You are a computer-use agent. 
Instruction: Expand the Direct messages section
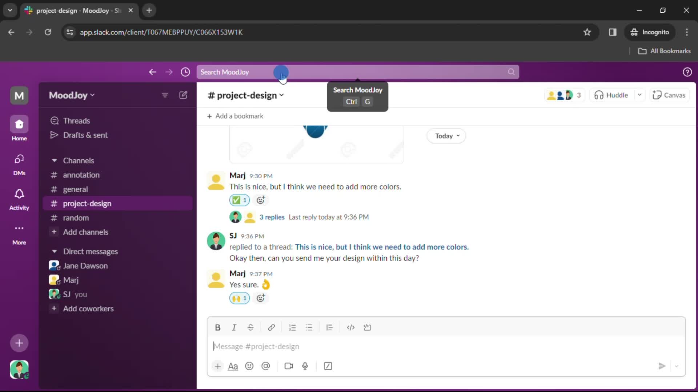coord(54,251)
